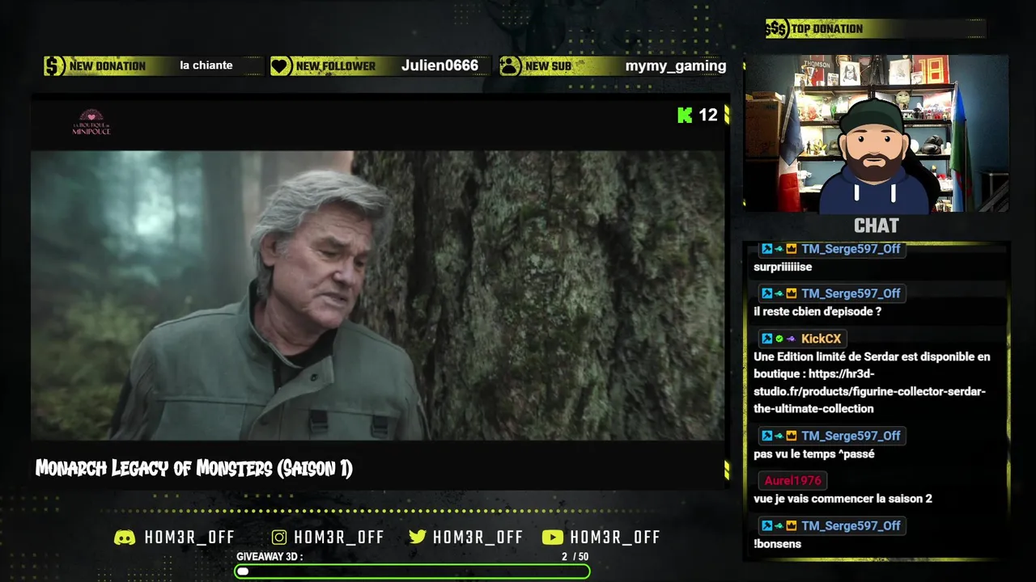
Task: Click crown badge above '!bonsens' message
Action: click(x=792, y=526)
